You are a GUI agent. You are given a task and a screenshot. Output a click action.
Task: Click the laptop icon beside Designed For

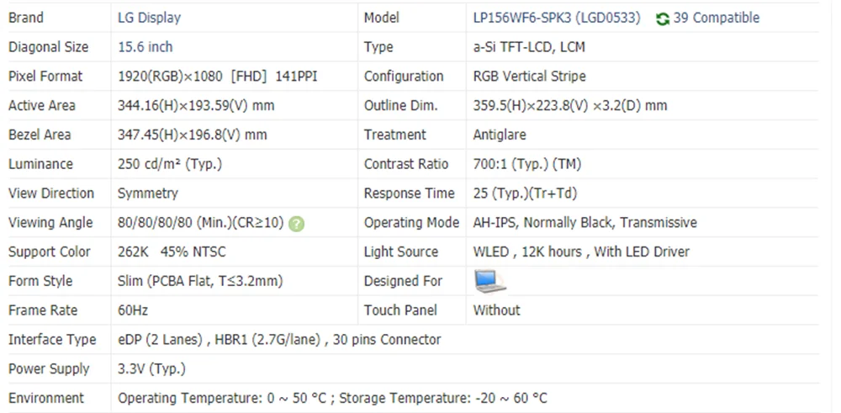[x=489, y=281]
